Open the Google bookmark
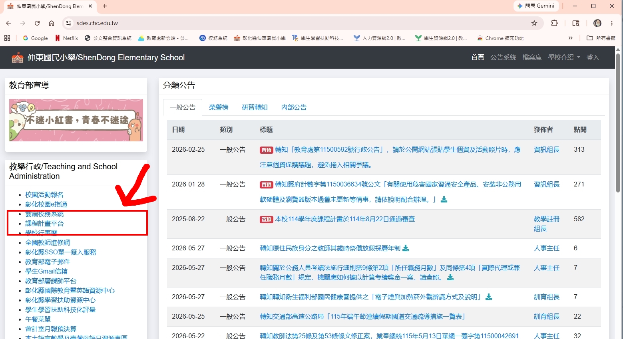623x339 pixels. 35,38
